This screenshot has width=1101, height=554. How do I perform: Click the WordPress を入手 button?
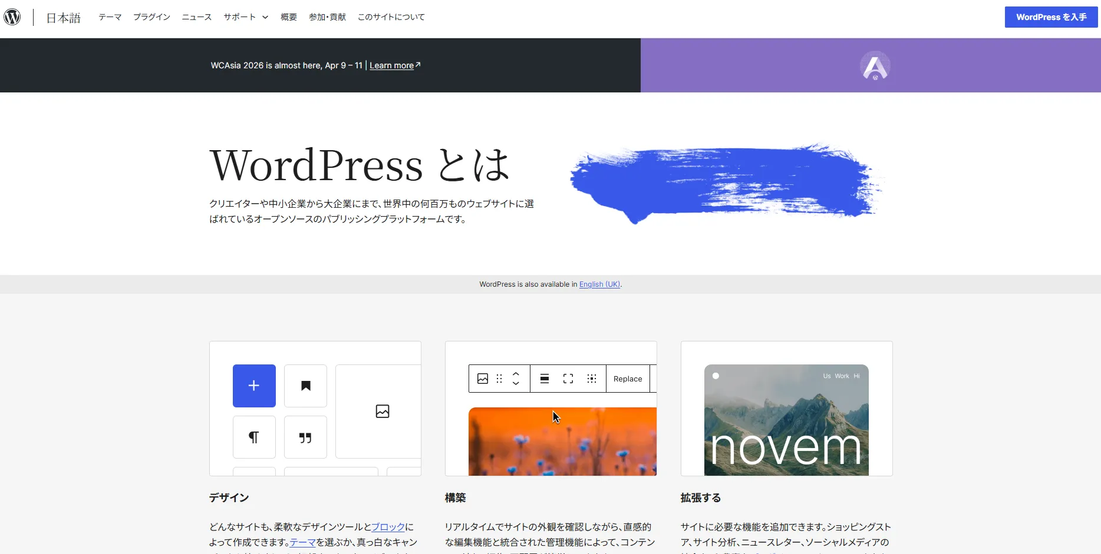1050,16
